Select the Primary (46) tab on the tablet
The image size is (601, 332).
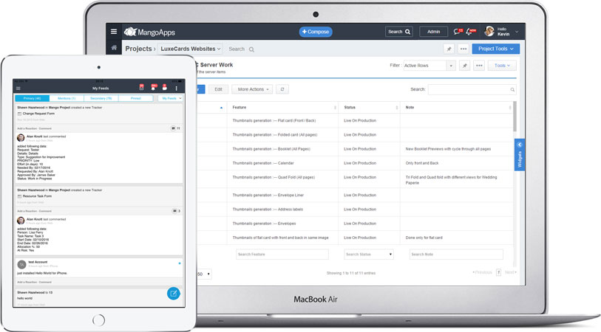pos(33,99)
